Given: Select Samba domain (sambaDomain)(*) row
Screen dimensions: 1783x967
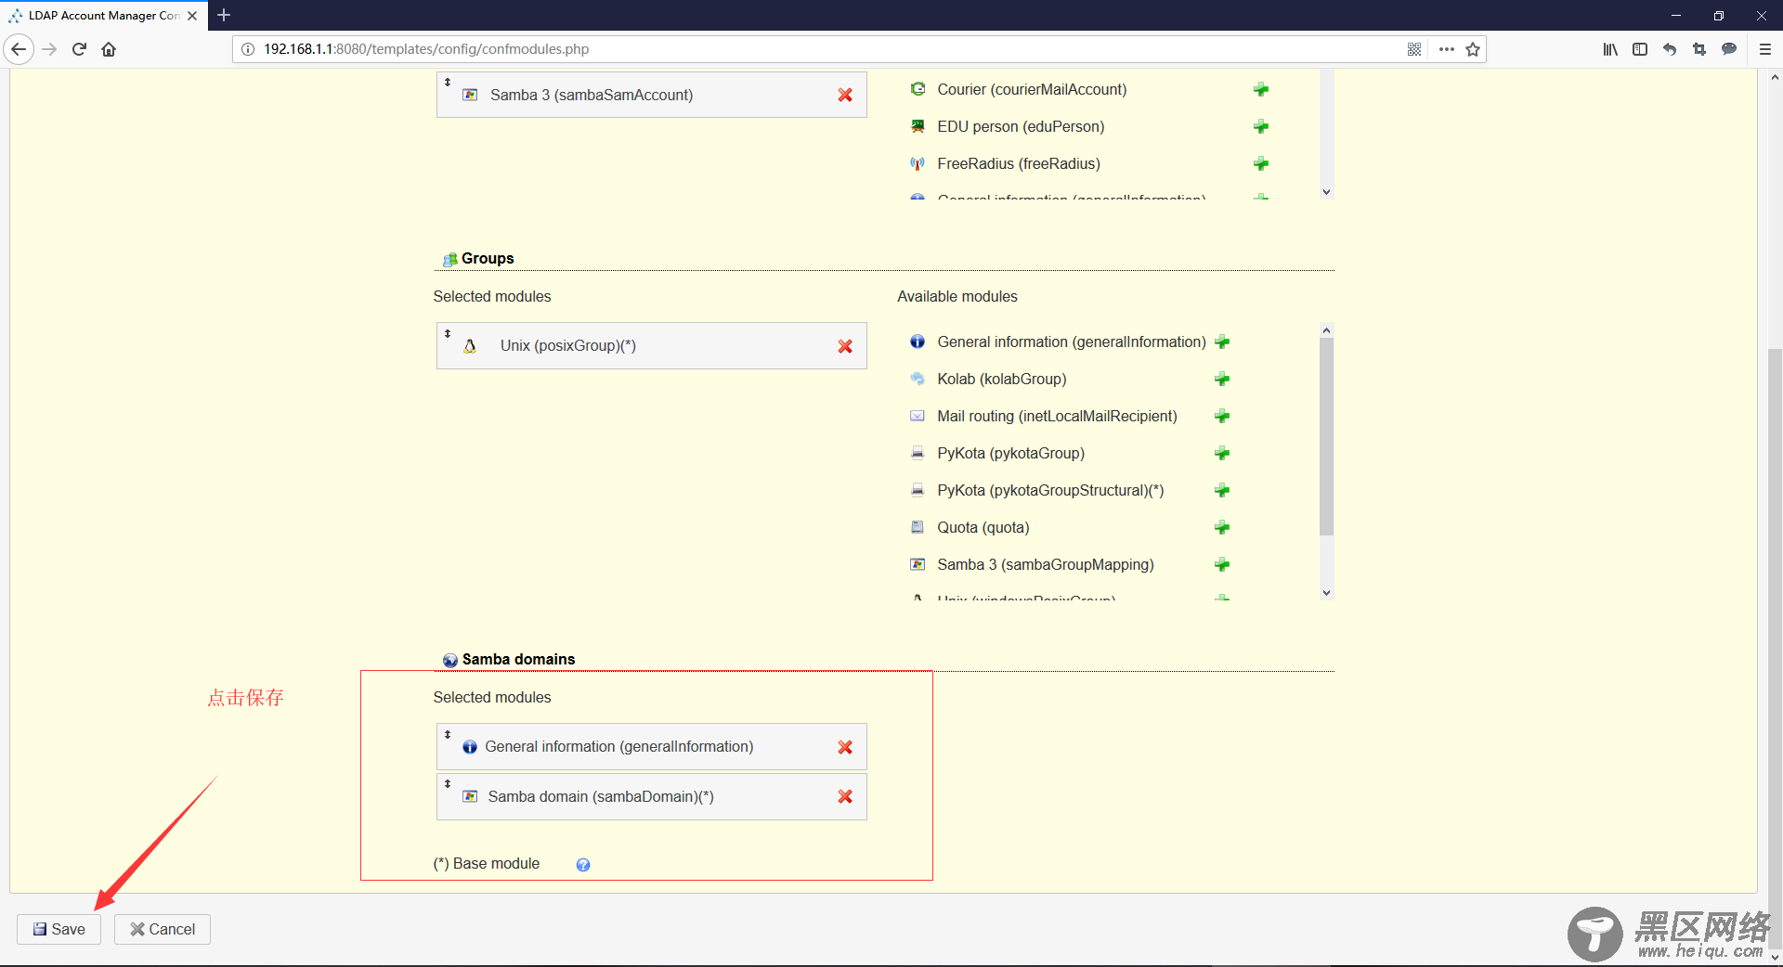Looking at the screenshot, I should [x=652, y=796].
